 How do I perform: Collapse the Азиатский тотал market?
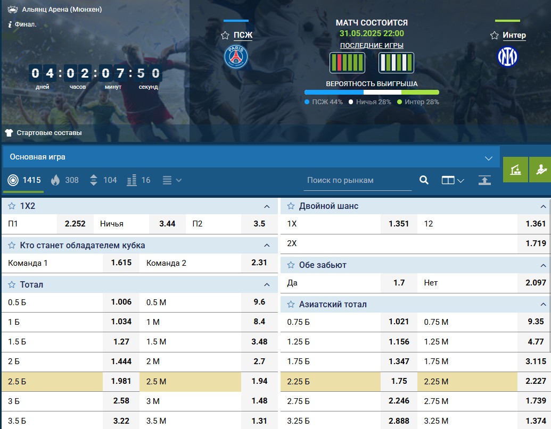pyautogui.click(x=543, y=305)
